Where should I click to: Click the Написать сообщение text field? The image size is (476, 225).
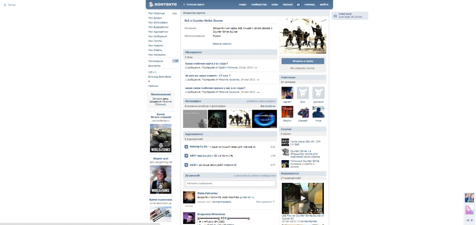(x=230, y=183)
